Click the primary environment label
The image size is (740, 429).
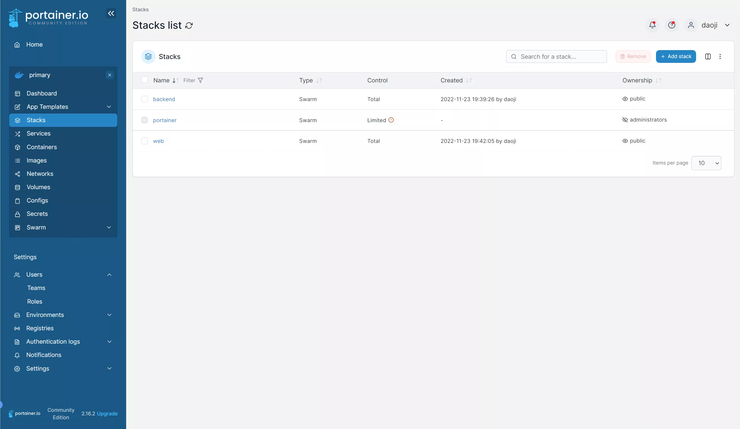tap(40, 75)
